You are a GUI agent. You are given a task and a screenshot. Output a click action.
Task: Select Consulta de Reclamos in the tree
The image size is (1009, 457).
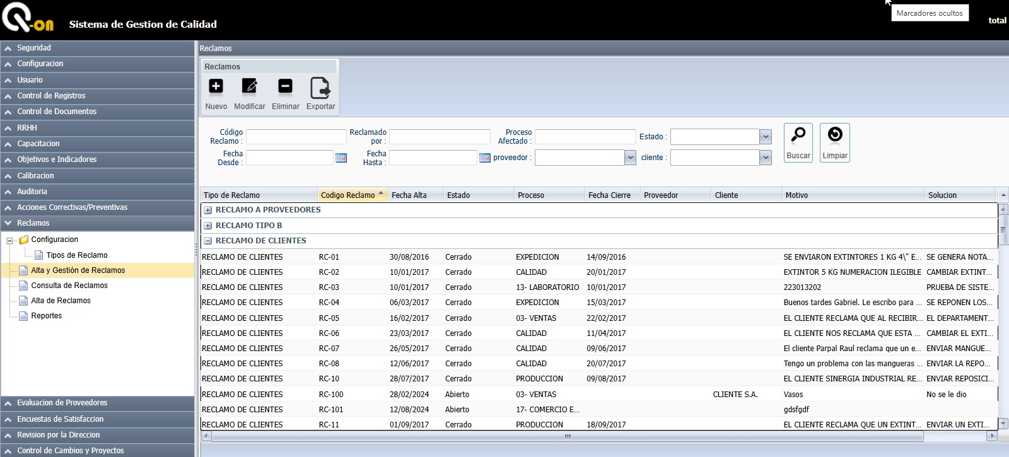[x=69, y=286]
